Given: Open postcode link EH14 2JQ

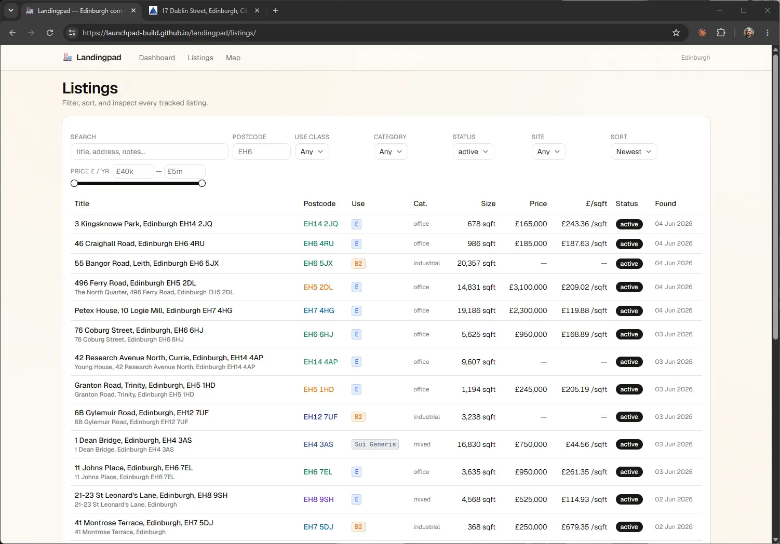Looking at the screenshot, I should pos(320,224).
